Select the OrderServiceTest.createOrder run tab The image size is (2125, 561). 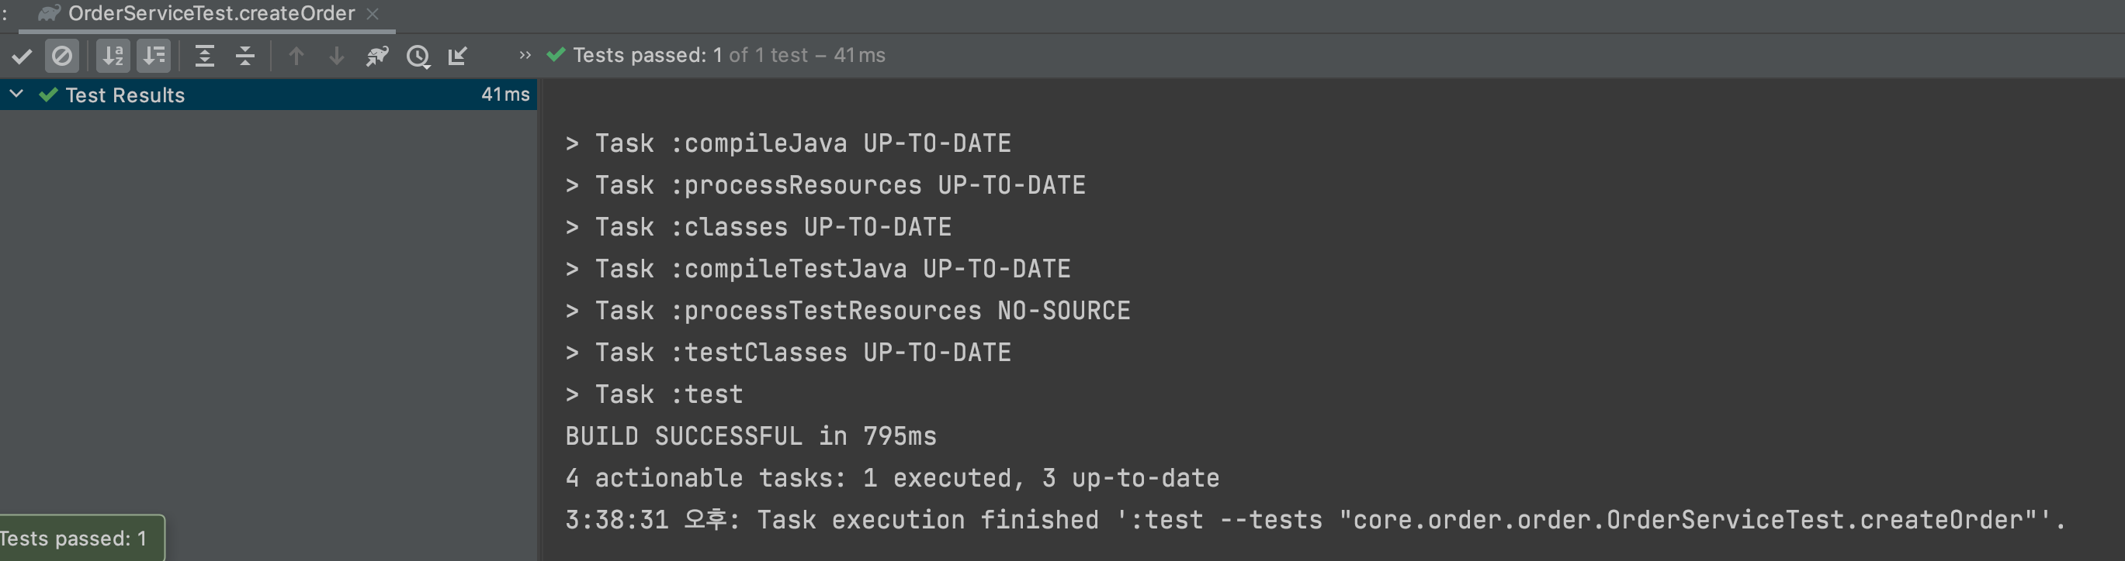(211, 13)
